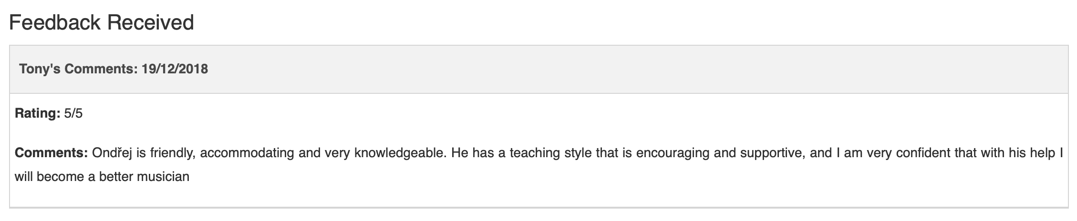Click the word Tony's in the header
Screen dimensions: 1077x221
click(40, 70)
